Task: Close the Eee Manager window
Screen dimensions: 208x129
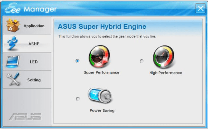Action: point(200,8)
